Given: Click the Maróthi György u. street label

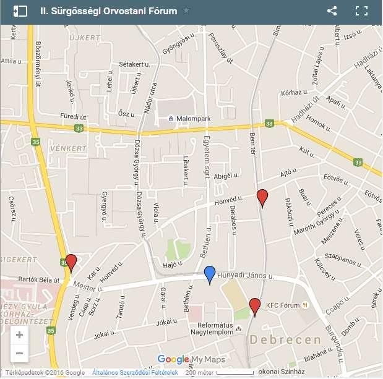Looking at the screenshot, I should pyautogui.click(x=317, y=221).
